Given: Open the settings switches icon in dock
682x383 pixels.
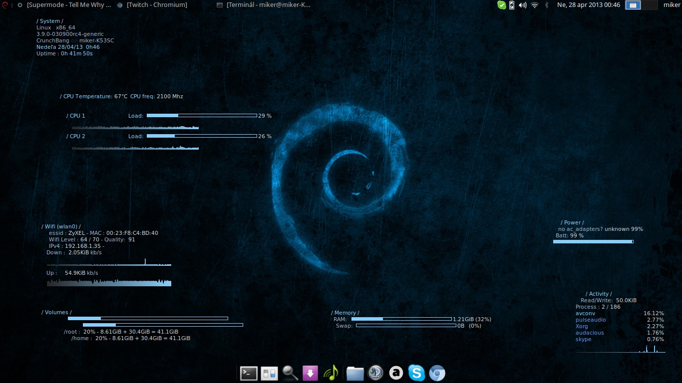Looking at the screenshot, I should point(270,373).
